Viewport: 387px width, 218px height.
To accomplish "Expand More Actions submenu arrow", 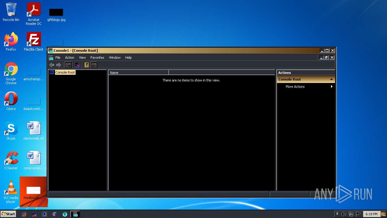I will pos(332,87).
